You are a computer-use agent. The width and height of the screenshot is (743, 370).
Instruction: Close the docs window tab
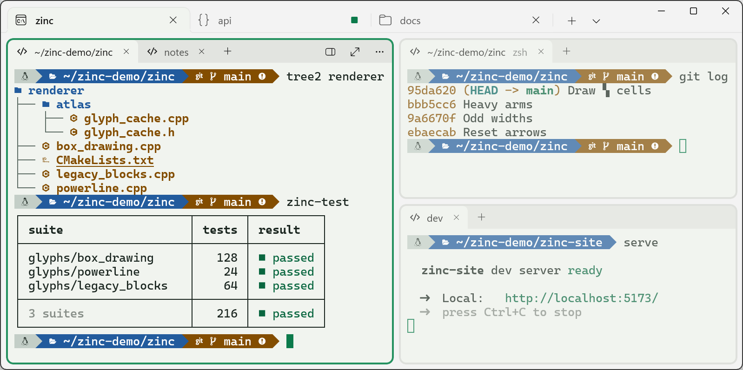[x=536, y=20]
